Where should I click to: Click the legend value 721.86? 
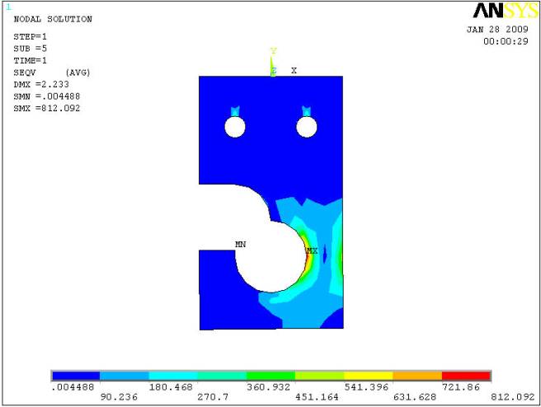tap(461, 387)
